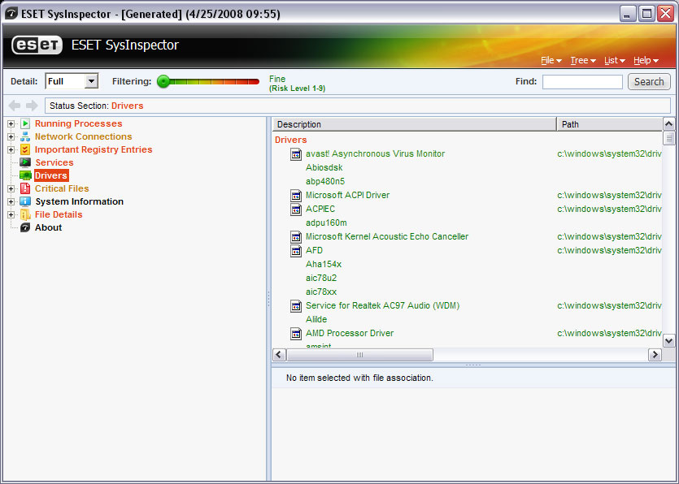Click the Important Registry Entries yellow icon
Viewport: 679px width, 484px height.
click(25, 149)
